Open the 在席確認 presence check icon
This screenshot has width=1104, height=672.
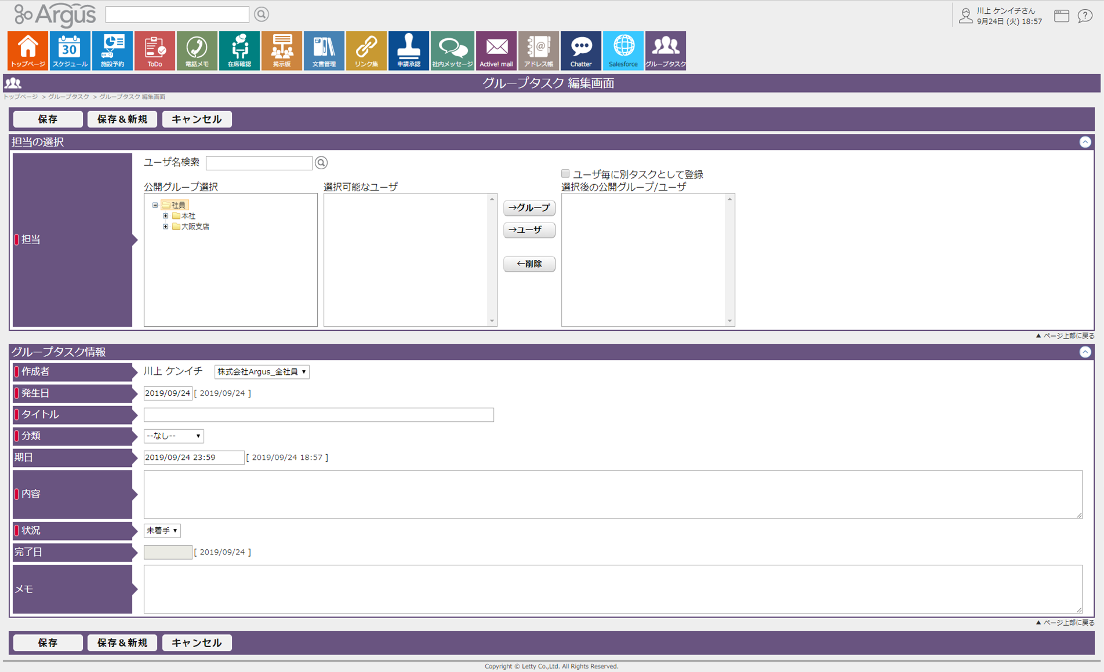coord(239,51)
